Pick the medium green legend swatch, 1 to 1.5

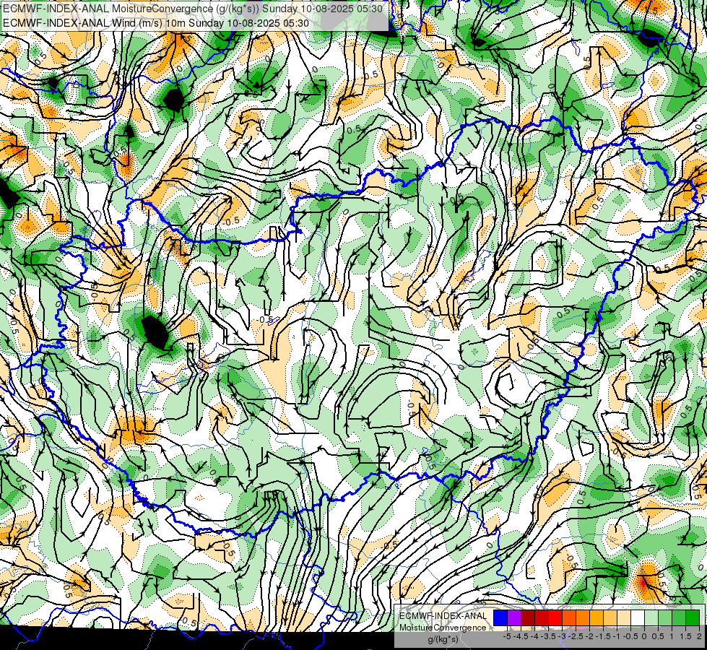[679, 618]
